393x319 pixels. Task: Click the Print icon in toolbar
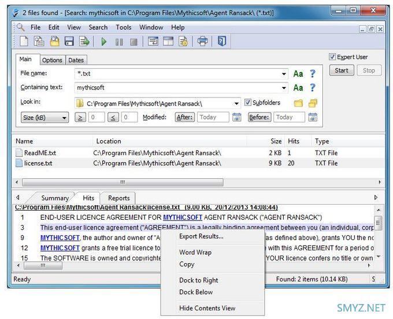pos(202,42)
